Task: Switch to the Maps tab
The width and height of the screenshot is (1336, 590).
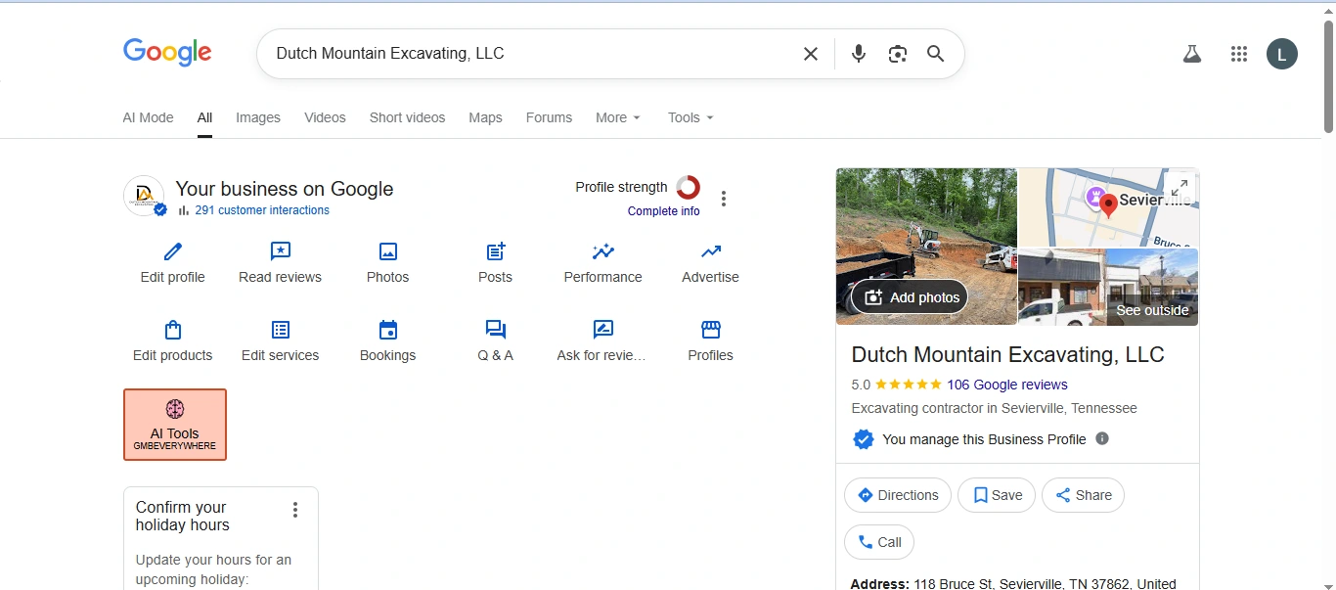Action: click(485, 117)
